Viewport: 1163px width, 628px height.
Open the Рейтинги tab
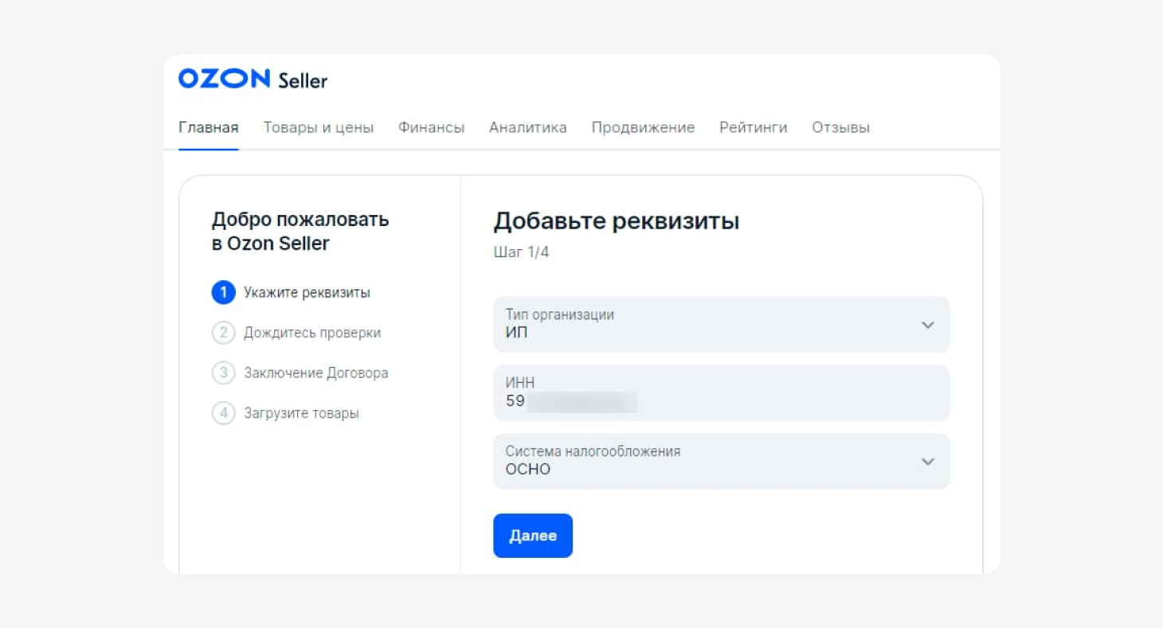(753, 127)
